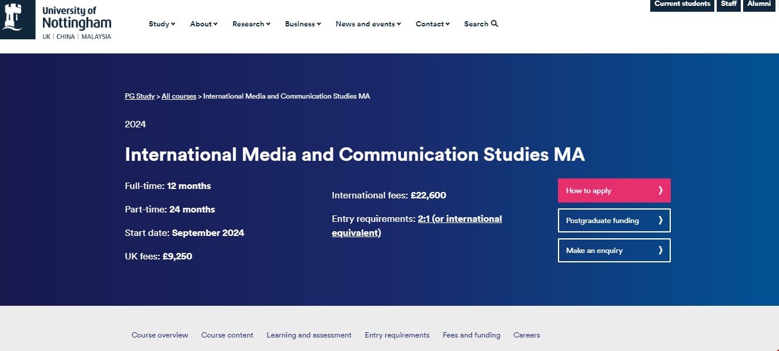Click the arrow on Make an enquiry

tap(660, 250)
